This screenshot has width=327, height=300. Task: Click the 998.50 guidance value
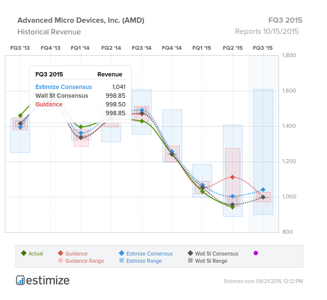(115, 105)
